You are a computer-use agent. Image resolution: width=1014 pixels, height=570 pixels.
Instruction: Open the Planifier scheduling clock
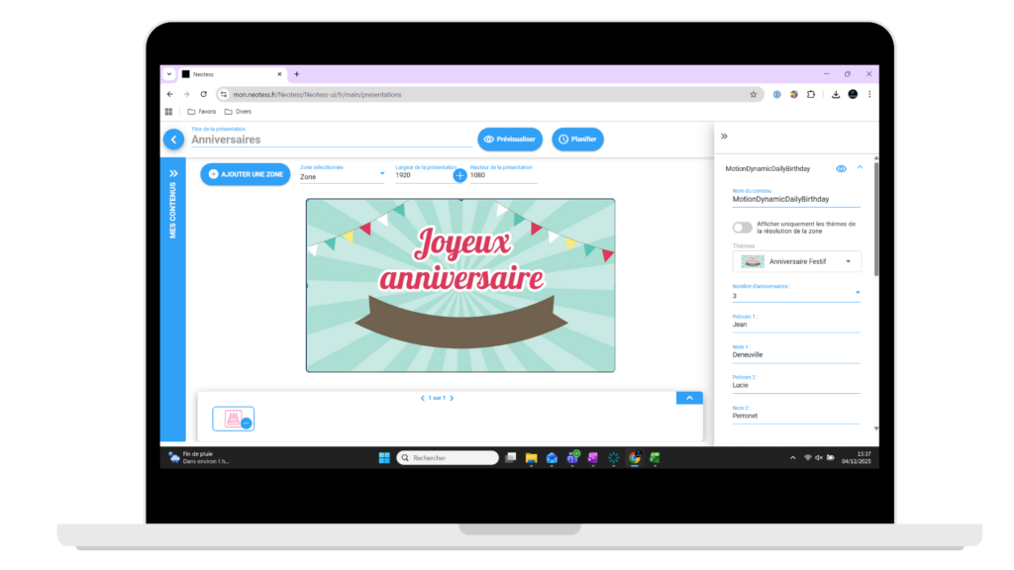click(577, 139)
